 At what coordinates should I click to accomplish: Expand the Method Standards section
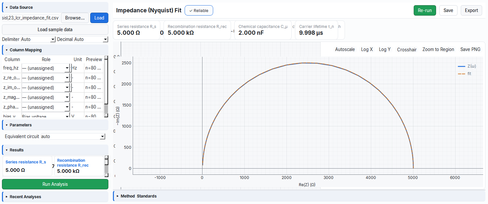click(x=299, y=196)
